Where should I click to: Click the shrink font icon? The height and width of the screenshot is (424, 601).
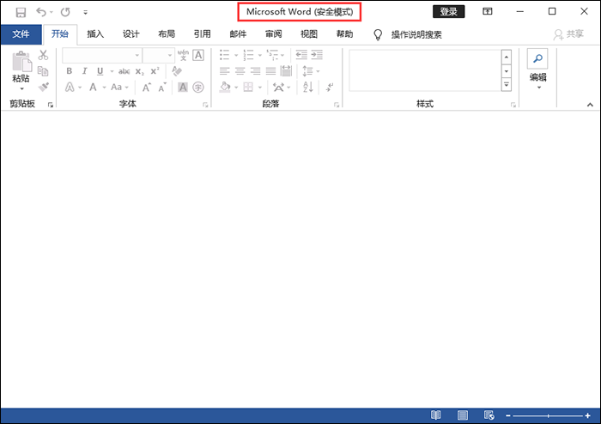[162, 88]
